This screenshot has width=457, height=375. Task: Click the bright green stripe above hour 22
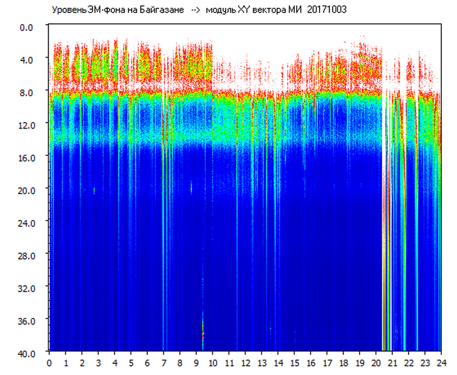coord(404,292)
